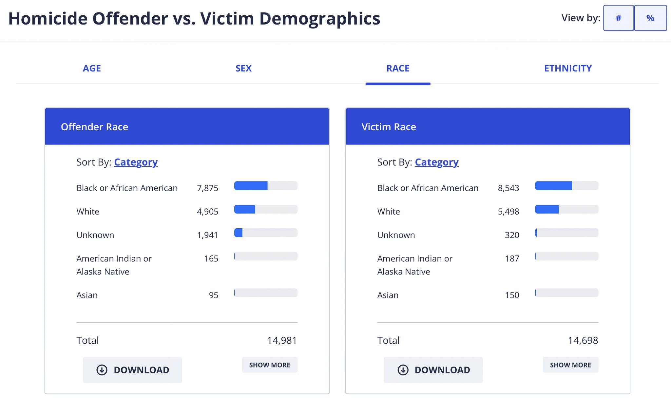
Task: Open the AGE tab
Action: [92, 68]
